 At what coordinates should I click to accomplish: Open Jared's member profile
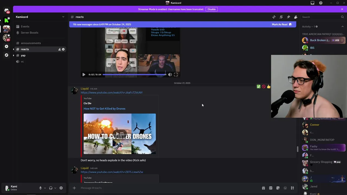pyautogui.click(x=323, y=186)
